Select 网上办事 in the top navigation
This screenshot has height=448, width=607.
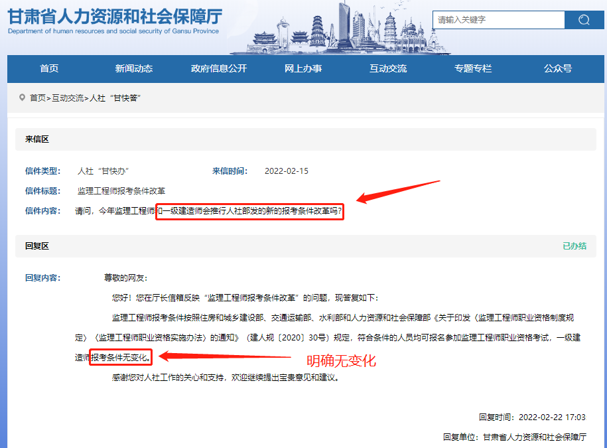click(303, 68)
